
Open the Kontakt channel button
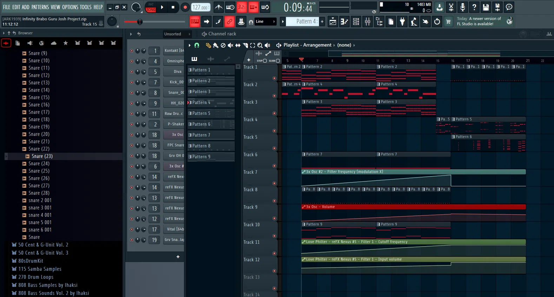pos(174,51)
